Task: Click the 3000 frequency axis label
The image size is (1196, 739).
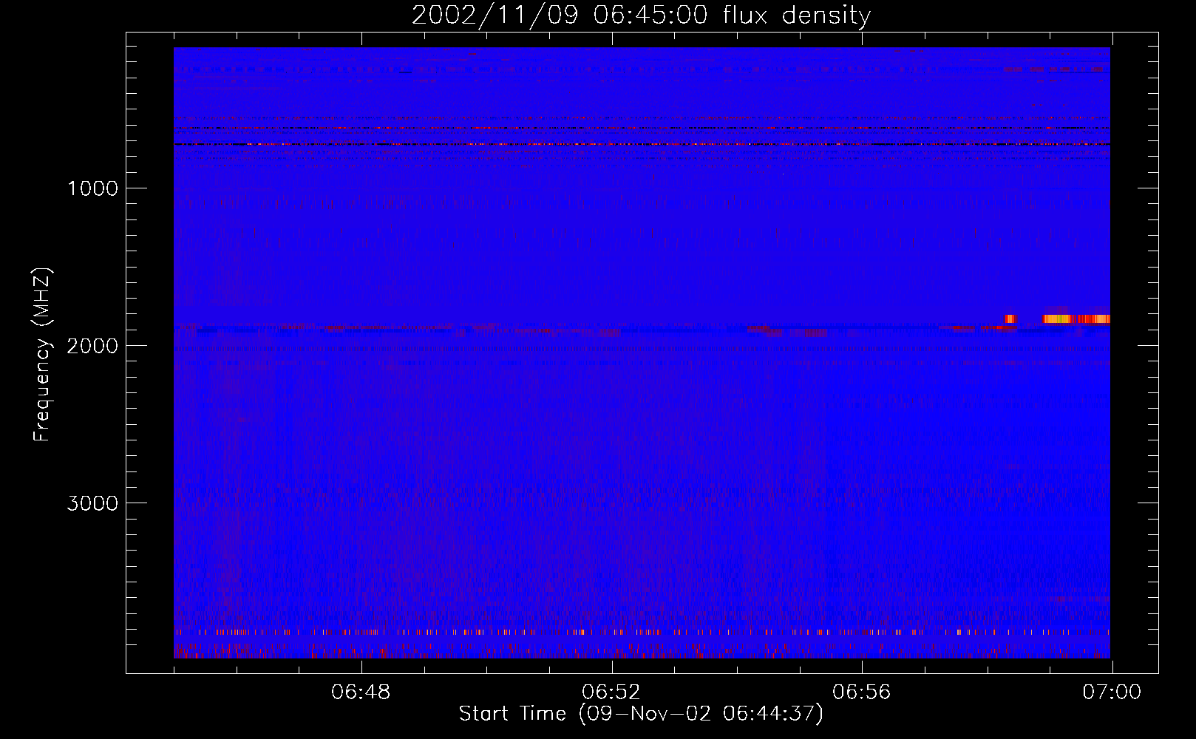Action: click(x=92, y=503)
